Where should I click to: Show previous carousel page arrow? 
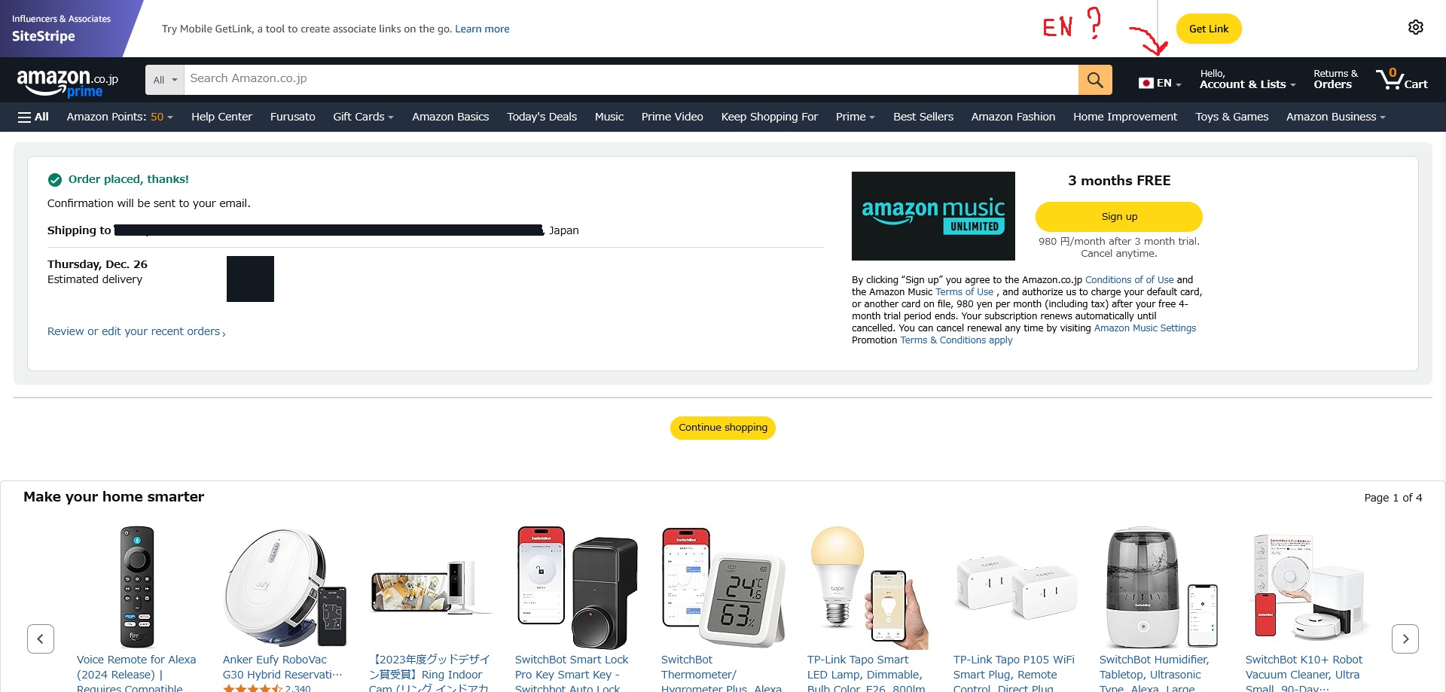[41, 639]
